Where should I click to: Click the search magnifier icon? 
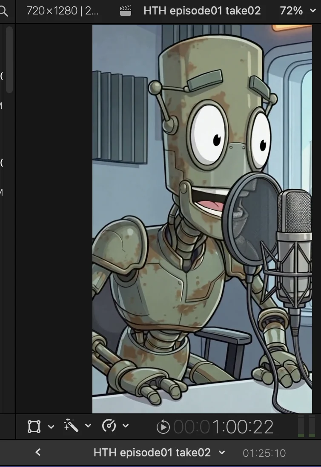[x=3, y=11]
